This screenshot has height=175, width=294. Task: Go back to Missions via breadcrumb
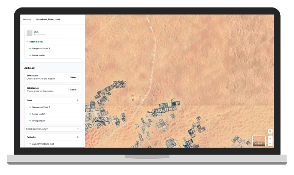click(x=27, y=20)
